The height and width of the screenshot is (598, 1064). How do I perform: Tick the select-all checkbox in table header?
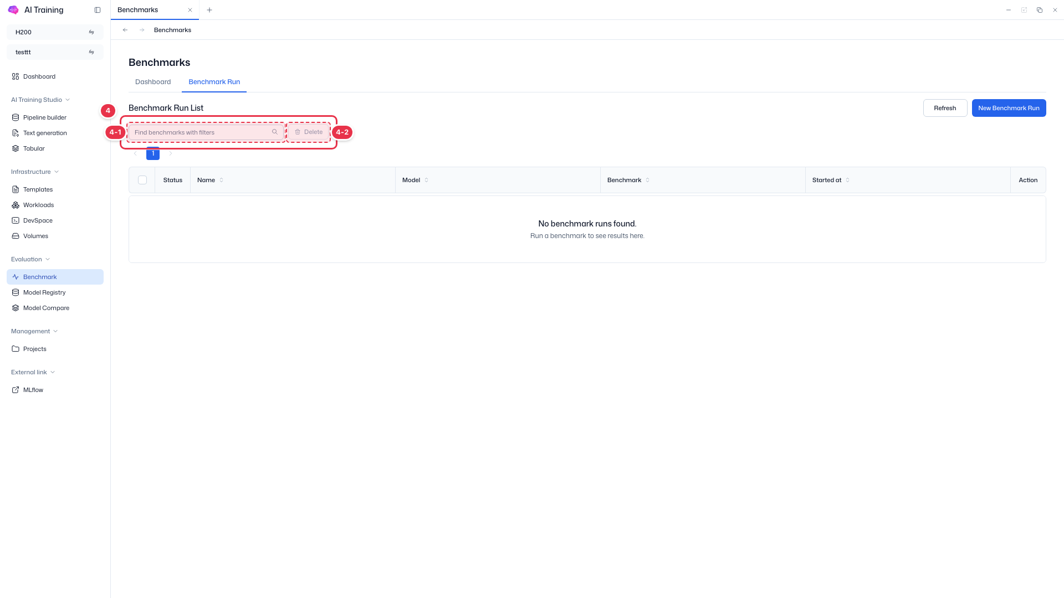(142, 180)
